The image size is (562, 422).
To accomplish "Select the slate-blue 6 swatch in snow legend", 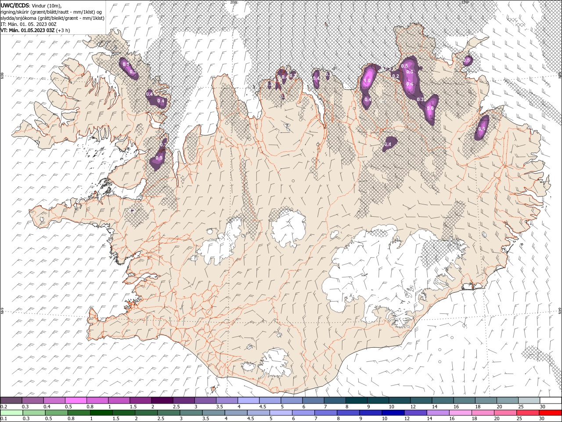I will click(313, 400).
